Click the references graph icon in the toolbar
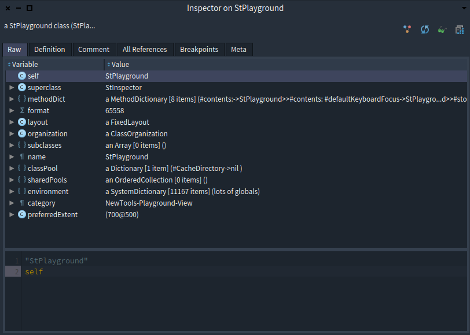Image resolution: width=470 pixels, height=335 pixels. coord(407,29)
